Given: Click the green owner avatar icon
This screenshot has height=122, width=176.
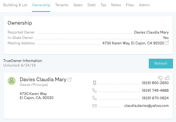Looking at the screenshot, I should click(12, 81).
